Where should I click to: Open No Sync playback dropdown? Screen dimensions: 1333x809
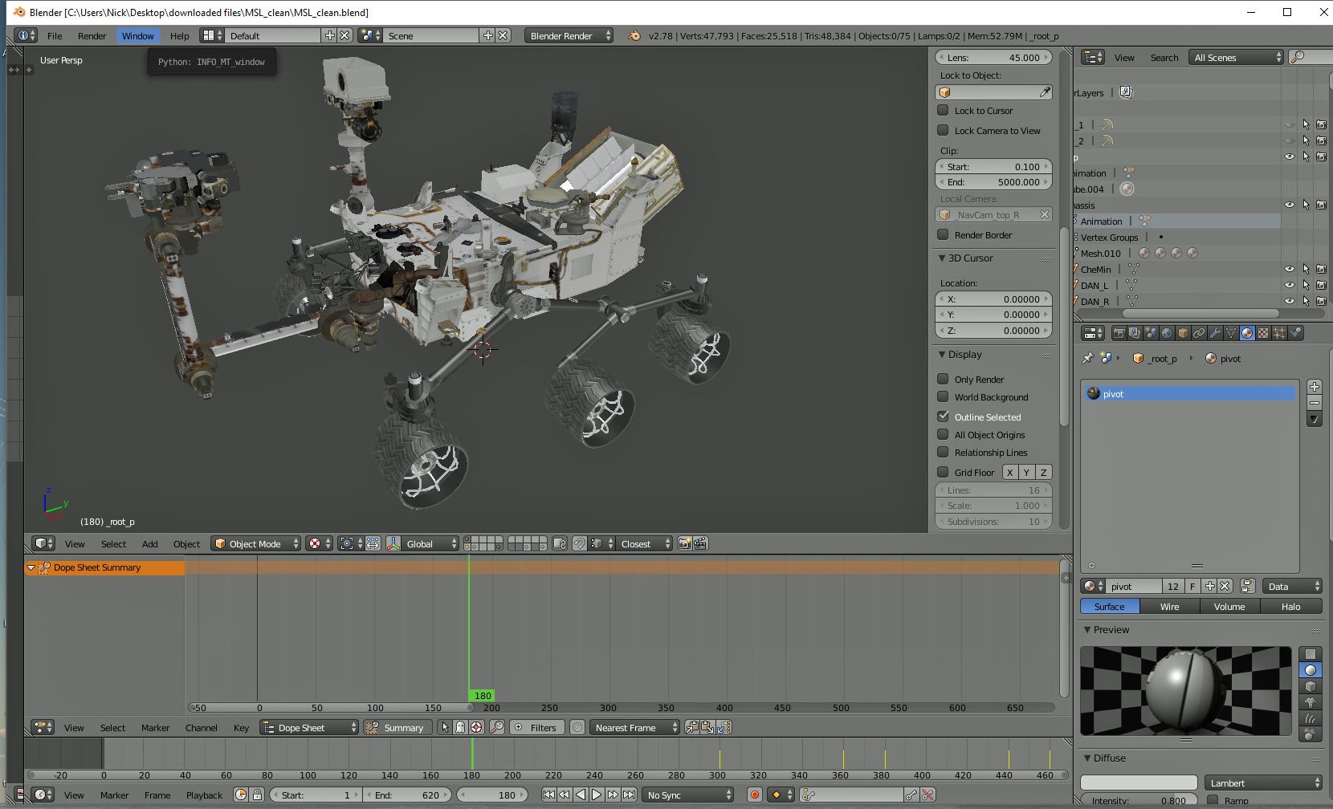(689, 795)
